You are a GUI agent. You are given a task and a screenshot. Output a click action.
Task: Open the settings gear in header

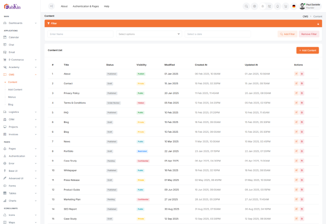pyautogui.click(x=254, y=6)
